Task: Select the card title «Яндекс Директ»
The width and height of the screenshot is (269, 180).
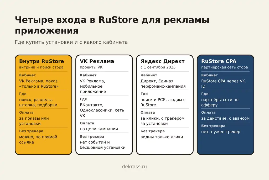Action: pyautogui.click(x=162, y=61)
